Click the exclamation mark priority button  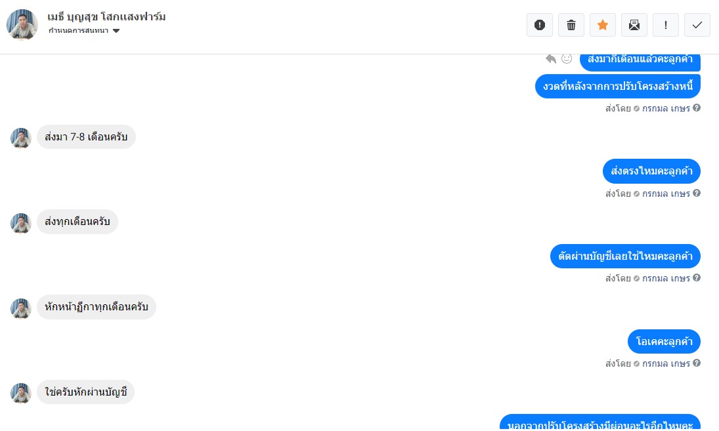click(x=666, y=25)
